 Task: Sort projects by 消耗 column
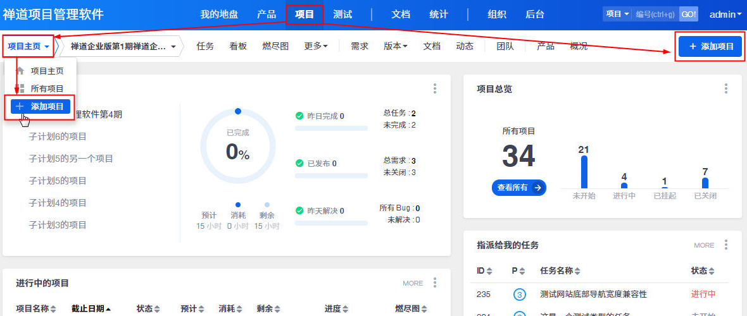click(x=230, y=309)
